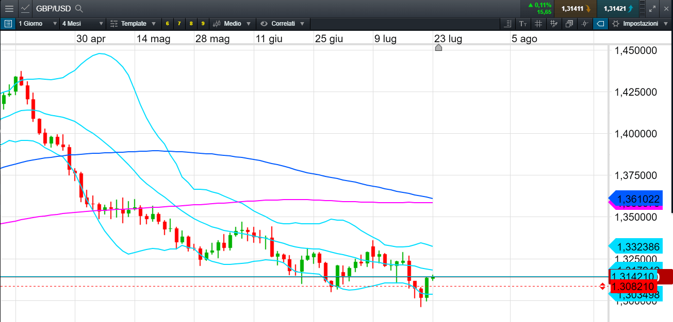Toggle the price label tags button
Screen dimensions: 673x322
[600, 24]
